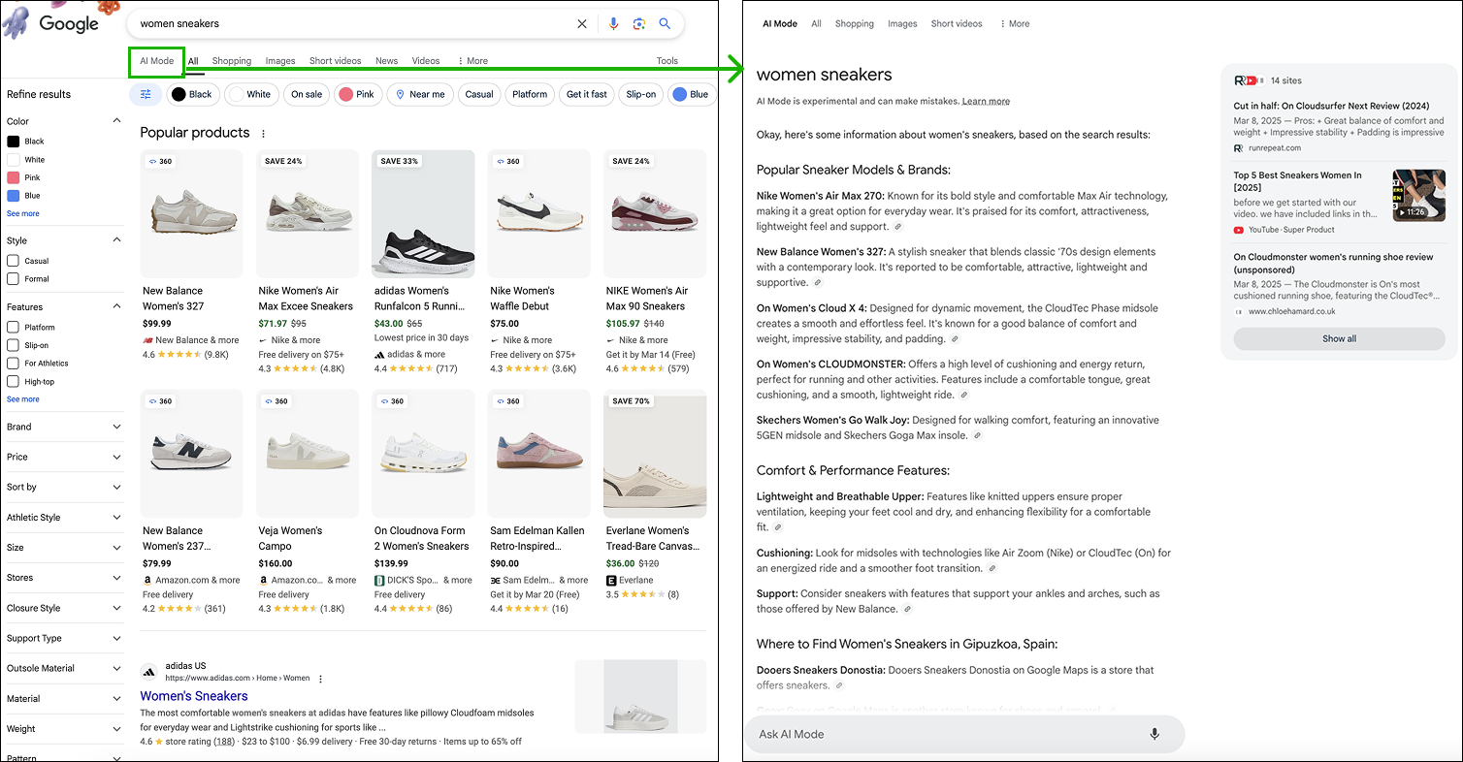Tick the For Athletics checkbox
The image size is (1463, 762).
pos(13,364)
